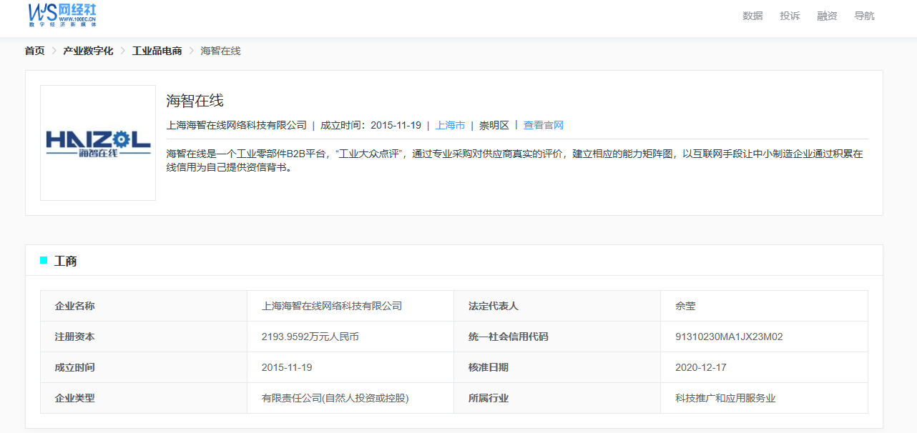Click the 网经社 site logo

coord(62,14)
